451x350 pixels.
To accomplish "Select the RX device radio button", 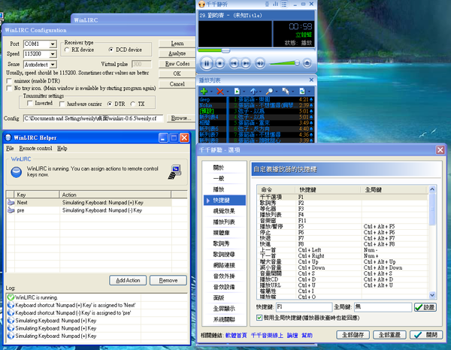I will click(x=67, y=50).
